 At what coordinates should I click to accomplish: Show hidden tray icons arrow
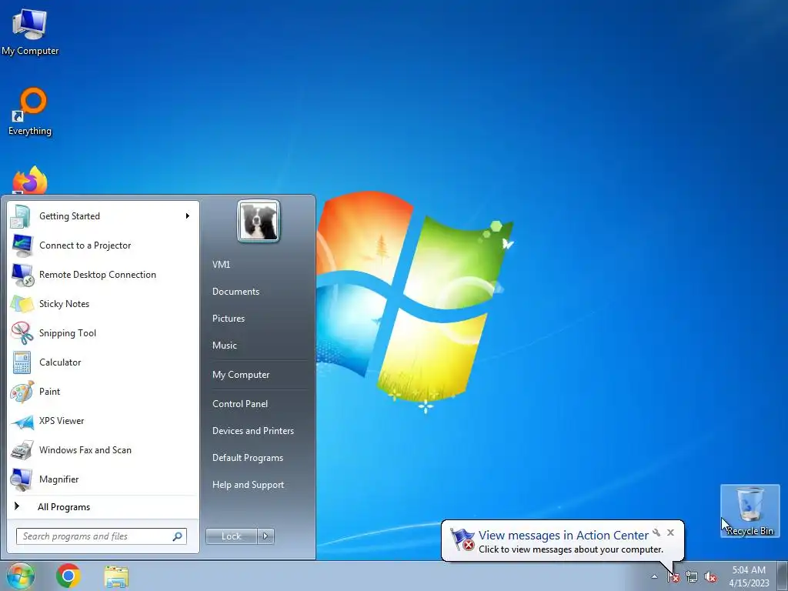(x=654, y=577)
